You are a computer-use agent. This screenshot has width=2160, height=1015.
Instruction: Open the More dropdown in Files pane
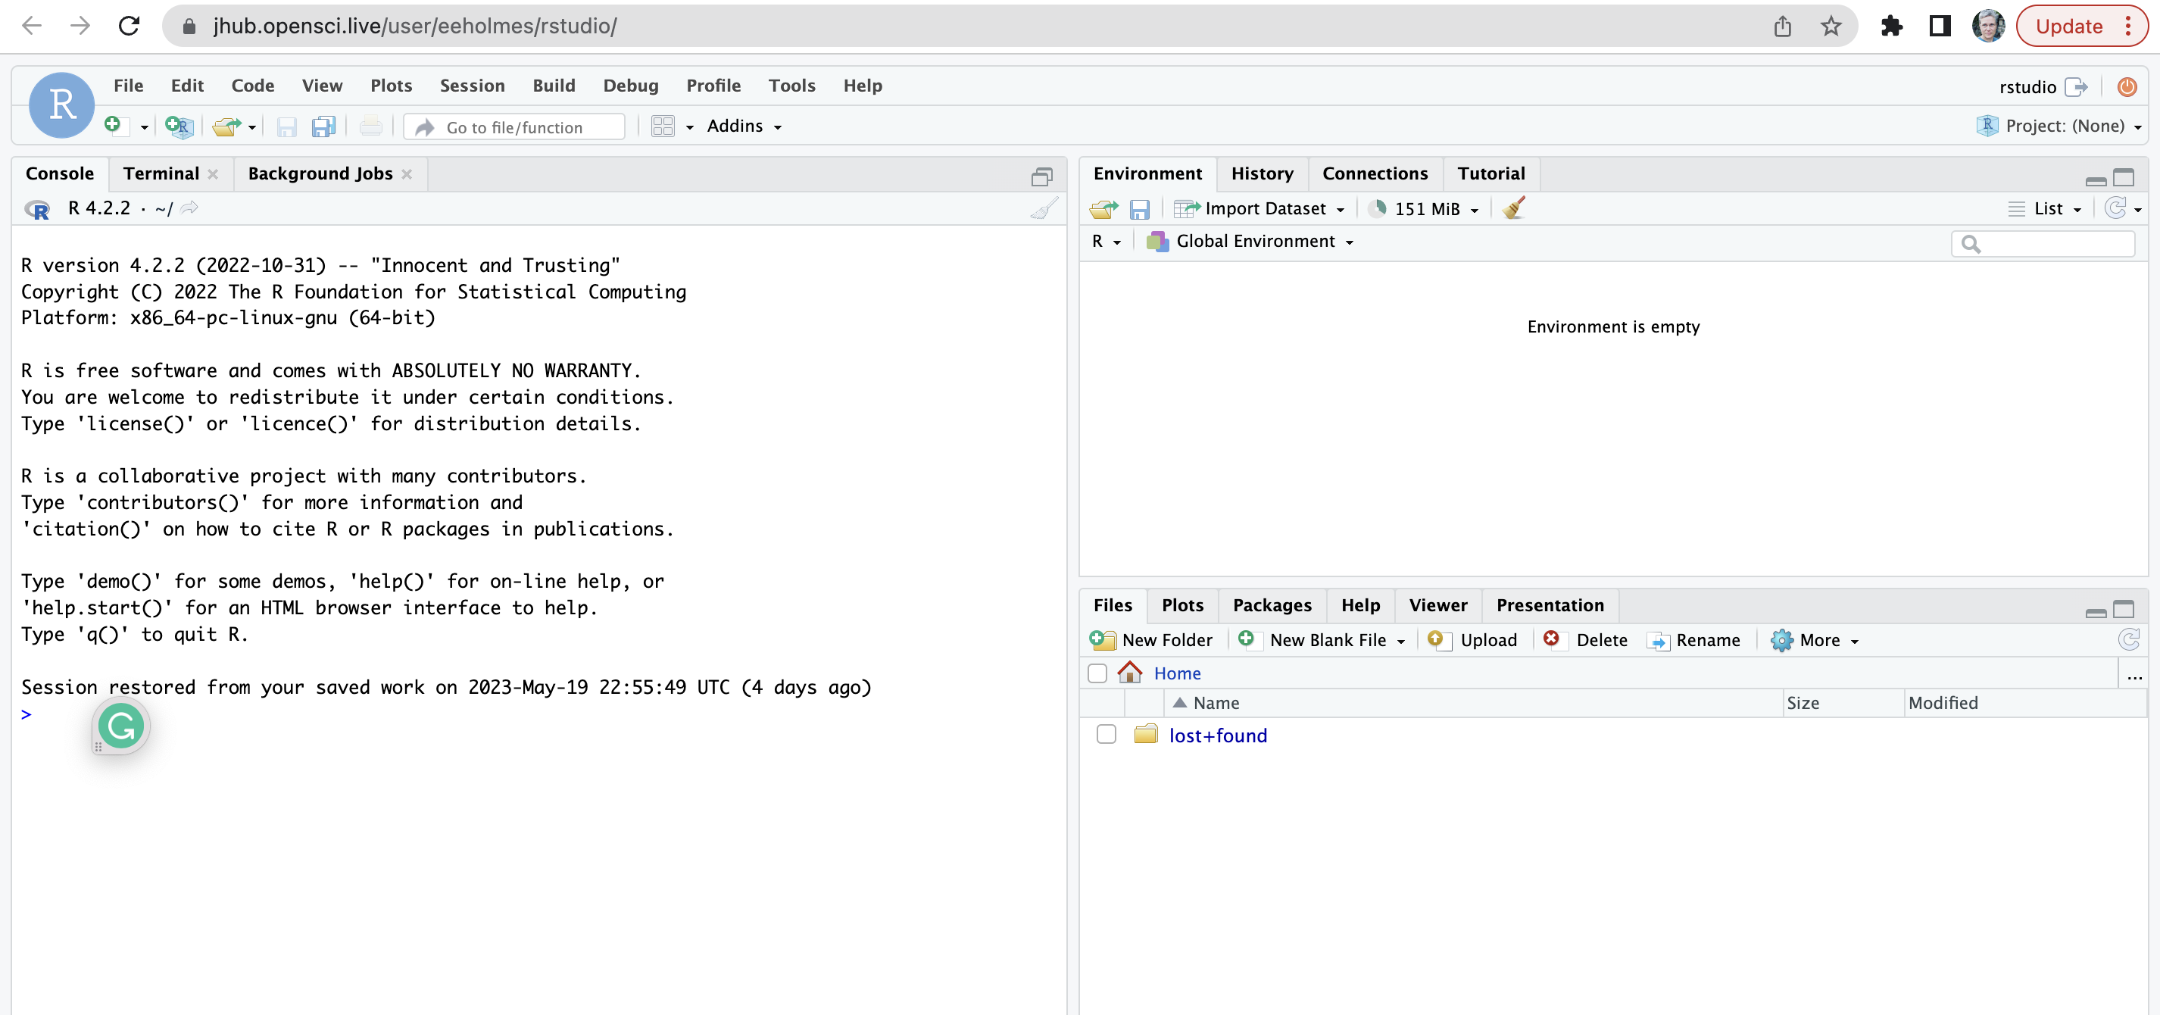pos(1815,640)
